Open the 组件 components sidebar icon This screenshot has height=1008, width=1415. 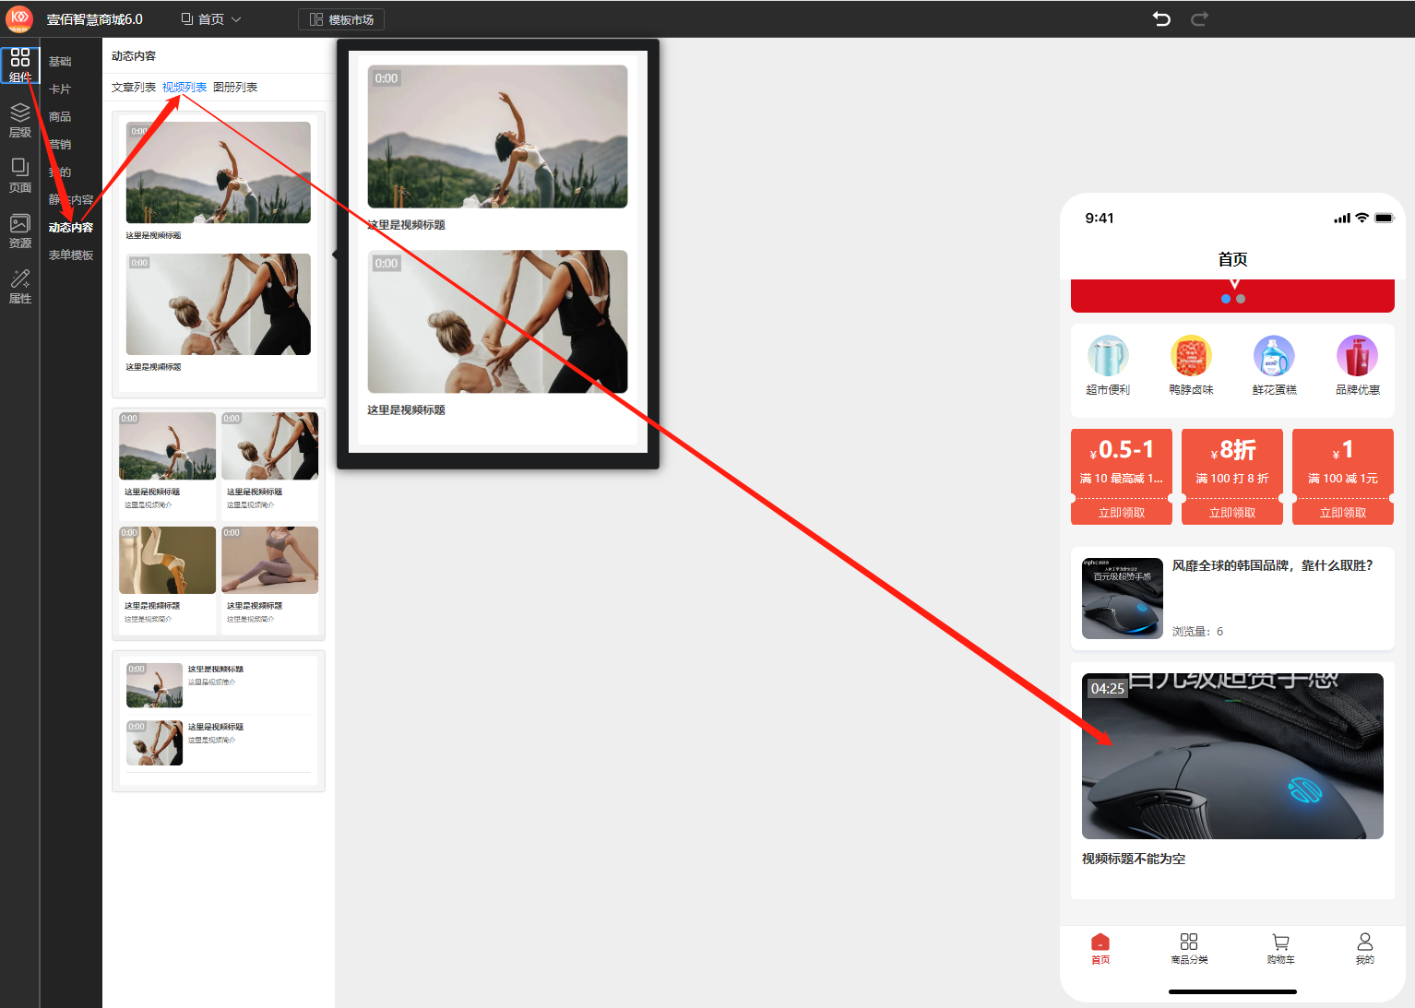[x=20, y=65]
